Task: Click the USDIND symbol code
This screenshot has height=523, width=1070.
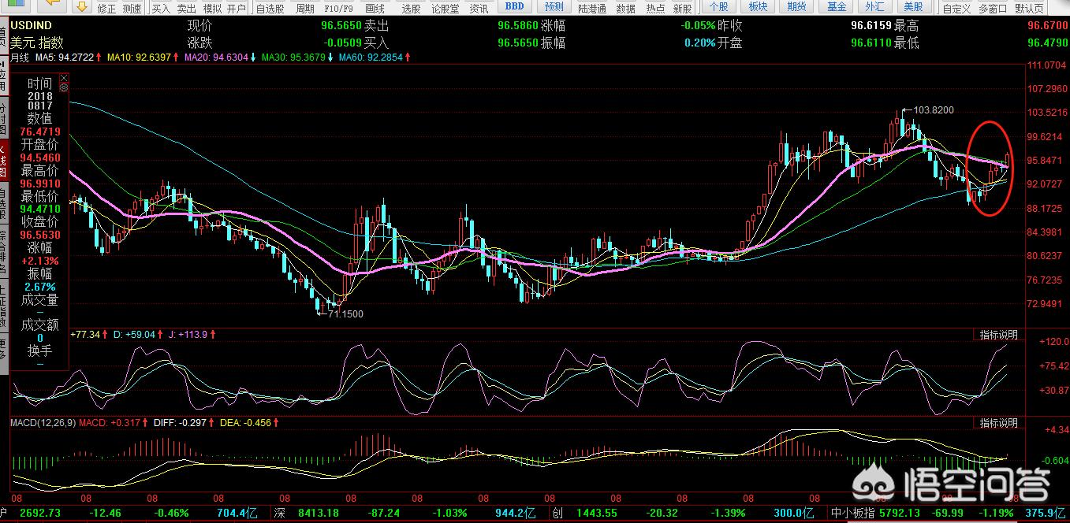Action: (x=31, y=25)
